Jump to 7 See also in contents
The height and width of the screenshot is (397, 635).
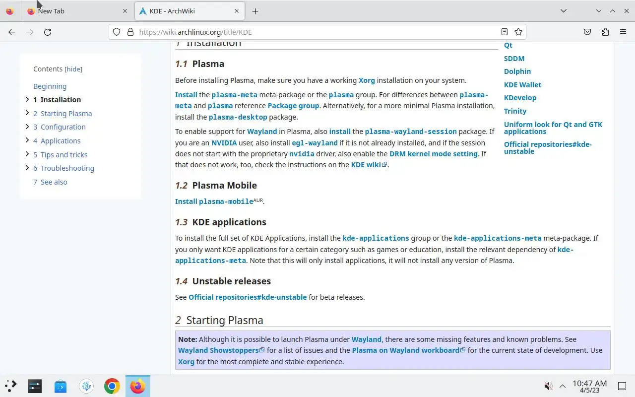[50, 182]
